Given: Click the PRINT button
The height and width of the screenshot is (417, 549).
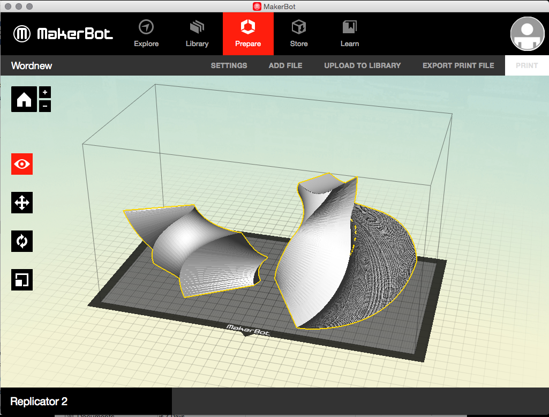Looking at the screenshot, I should 527,65.
